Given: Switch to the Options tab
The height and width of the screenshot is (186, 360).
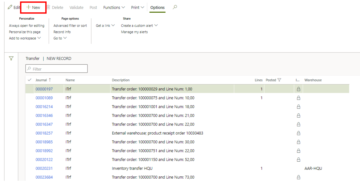Looking at the screenshot, I should pyautogui.click(x=157, y=7).
